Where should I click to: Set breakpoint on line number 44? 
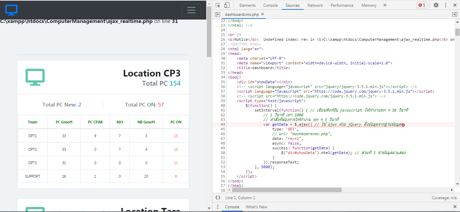(222, 124)
